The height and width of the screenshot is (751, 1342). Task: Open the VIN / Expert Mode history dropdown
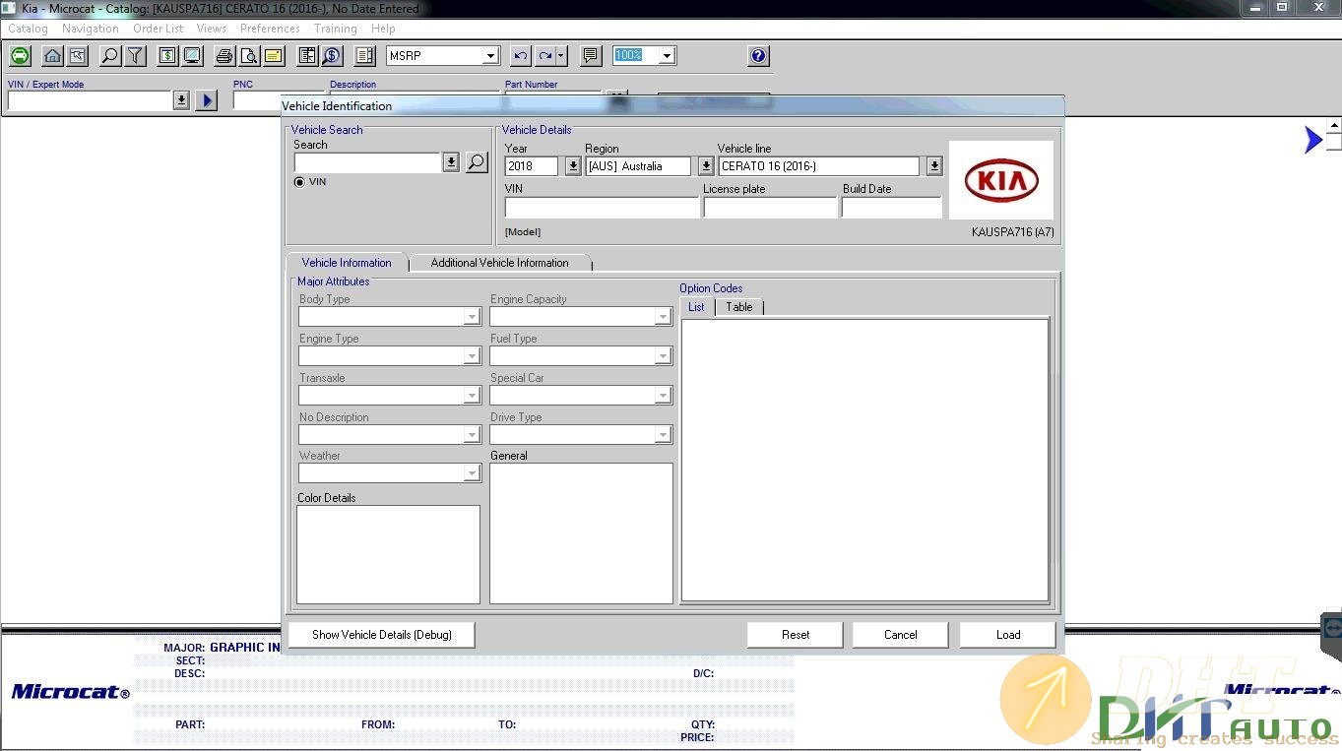click(181, 100)
